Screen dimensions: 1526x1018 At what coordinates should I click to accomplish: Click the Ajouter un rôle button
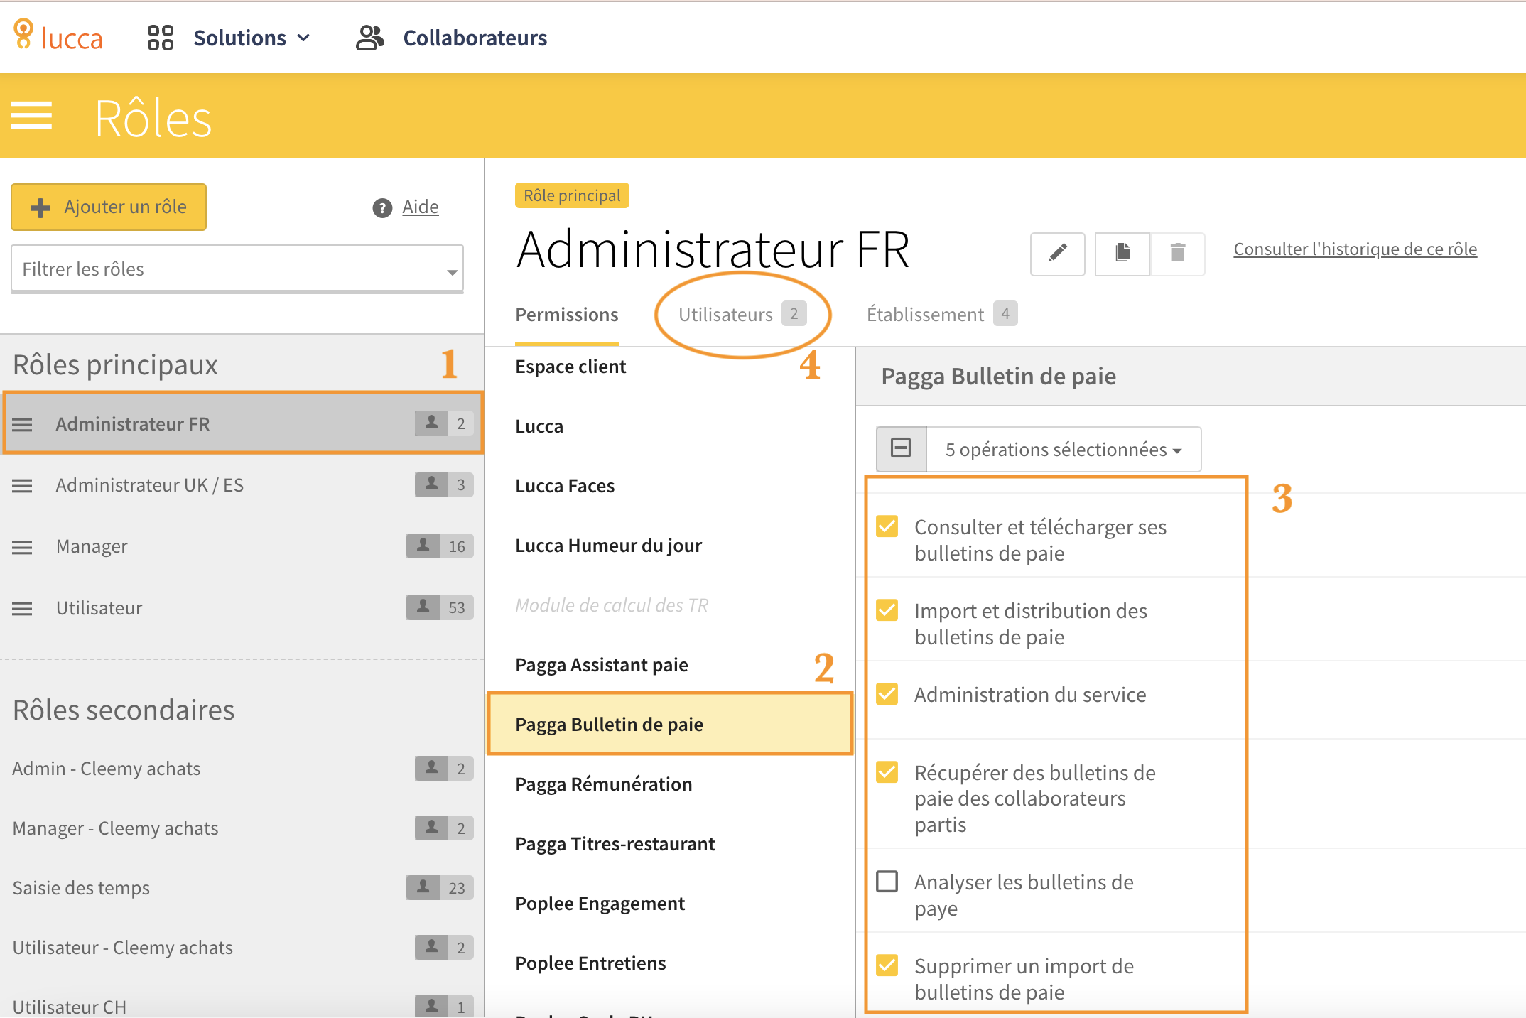pyautogui.click(x=109, y=207)
